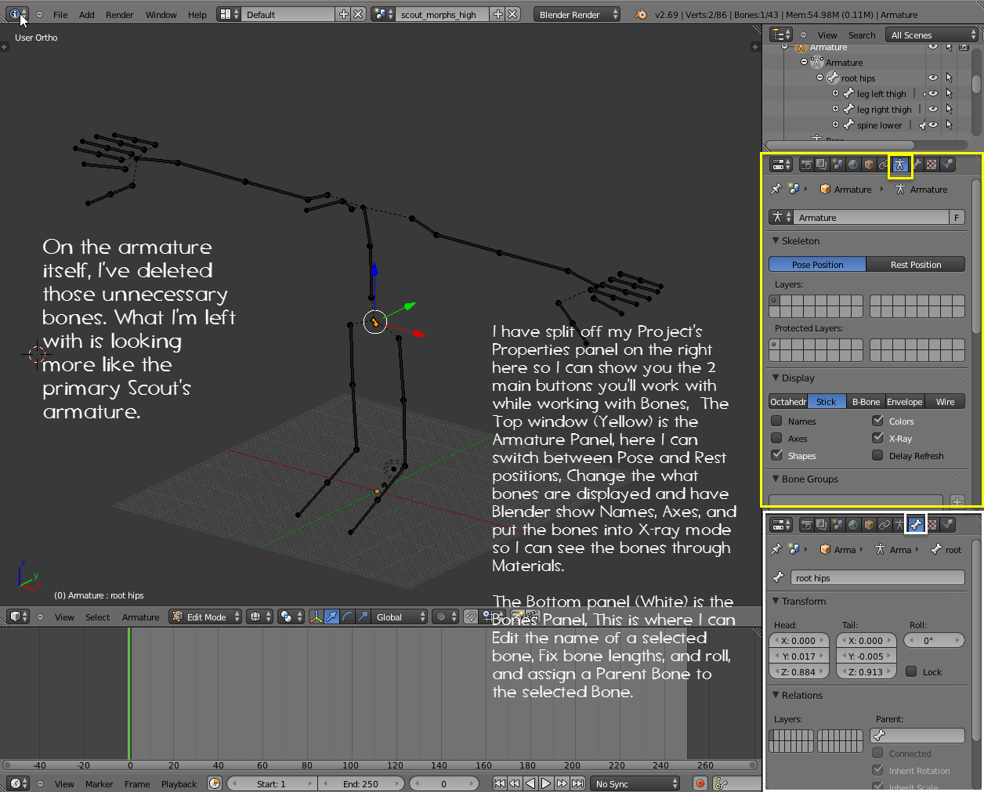This screenshot has width=984, height=792.
Task: Click the translate manipulator arrow icon
Action: coord(332,617)
